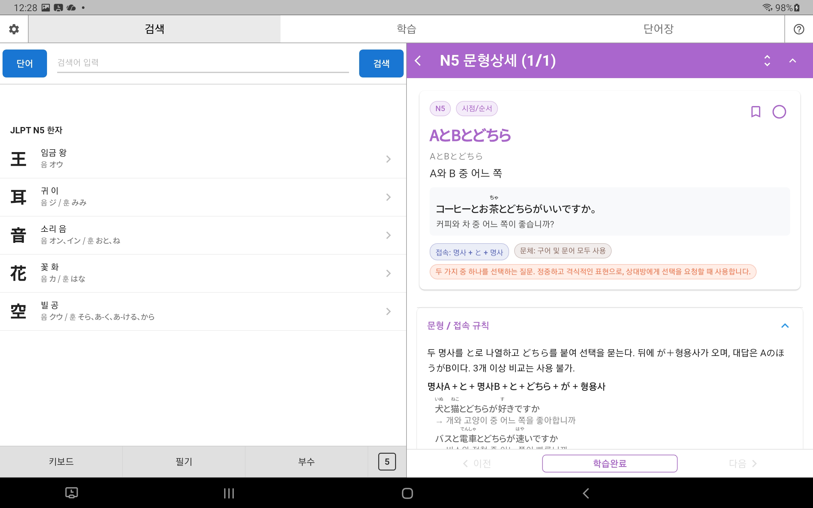Tap the Wi-Fi indicator in status bar
The height and width of the screenshot is (508, 813).
tap(767, 7)
